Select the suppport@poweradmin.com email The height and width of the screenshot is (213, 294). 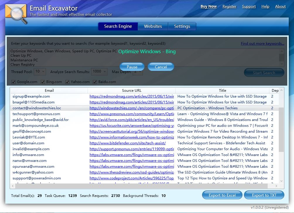click(x=37, y=178)
